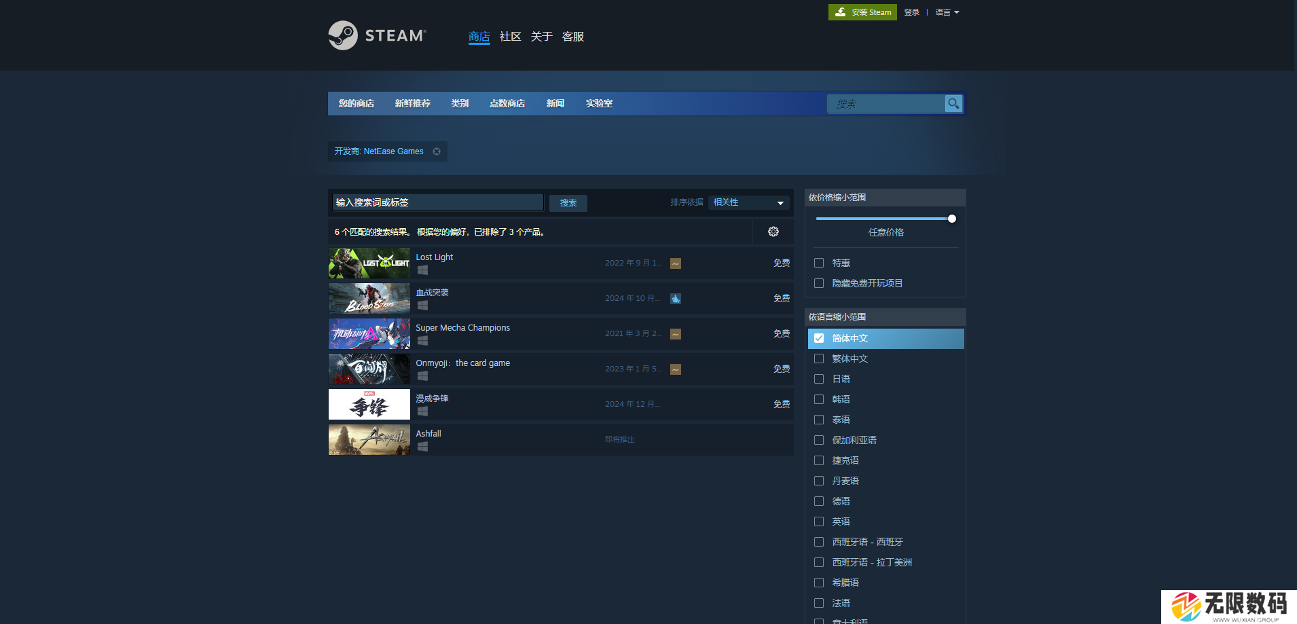The height and width of the screenshot is (624, 1297).
Task: Go to the 关于 about page
Action: pos(541,37)
